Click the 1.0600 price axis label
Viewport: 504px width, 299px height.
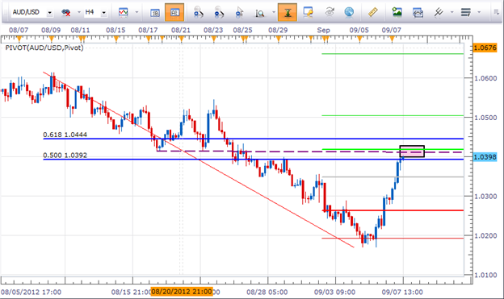pyautogui.click(x=485, y=78)
